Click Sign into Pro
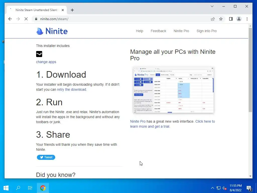This screenshot has height=193, width=257. [x=207, y=31]
